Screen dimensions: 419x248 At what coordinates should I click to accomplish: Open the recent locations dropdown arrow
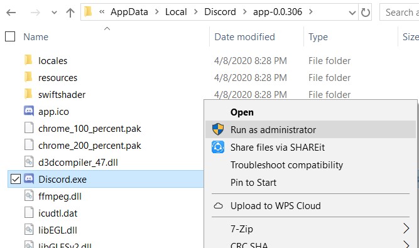[54, 13]
